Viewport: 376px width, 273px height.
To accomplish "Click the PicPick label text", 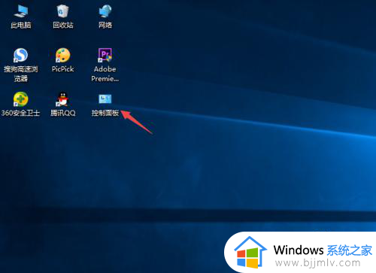I will coord(62,69).
